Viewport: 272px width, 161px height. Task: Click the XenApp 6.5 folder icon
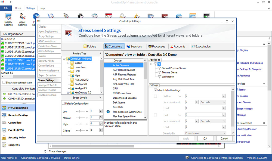[72, 88]
